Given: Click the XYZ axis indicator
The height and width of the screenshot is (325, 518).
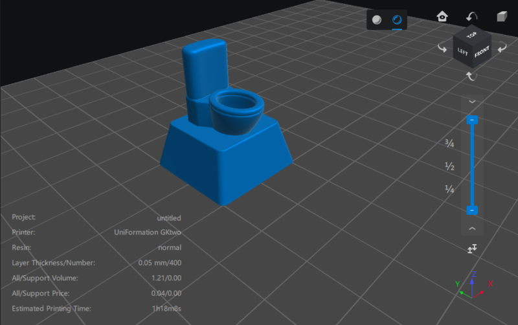Looking at the screenshot, I should tap(473, 286).
